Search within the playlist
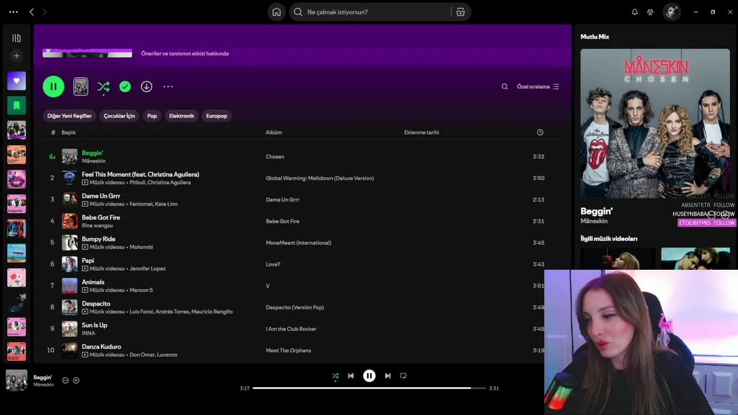This screenshot has height=415, width=738. click(x=504, y=86)
